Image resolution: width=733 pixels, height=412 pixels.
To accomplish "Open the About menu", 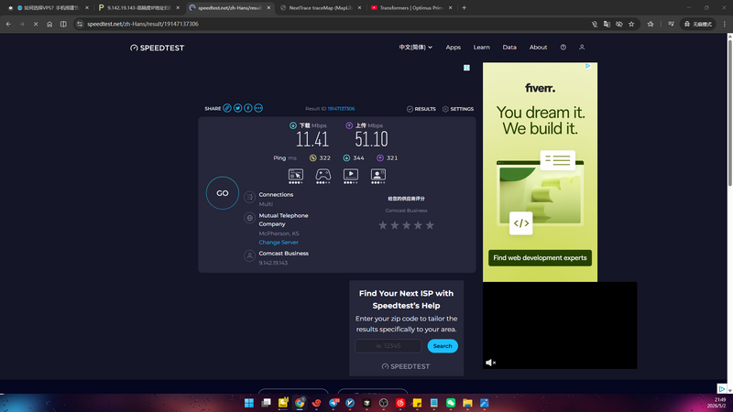I will click(538, 48).
